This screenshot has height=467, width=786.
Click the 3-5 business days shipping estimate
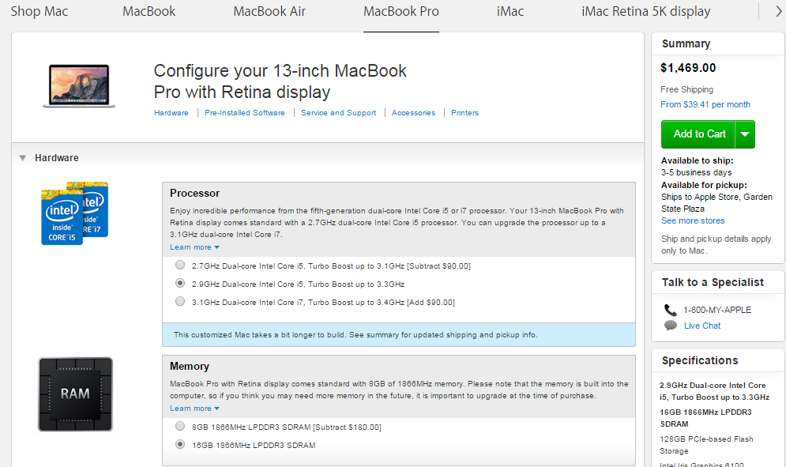pyautogui.click(x=696, y=172)
